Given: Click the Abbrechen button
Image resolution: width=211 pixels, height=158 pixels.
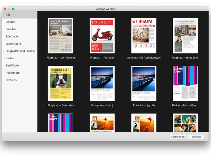Looking at the screenshot, I should (178, 137).
